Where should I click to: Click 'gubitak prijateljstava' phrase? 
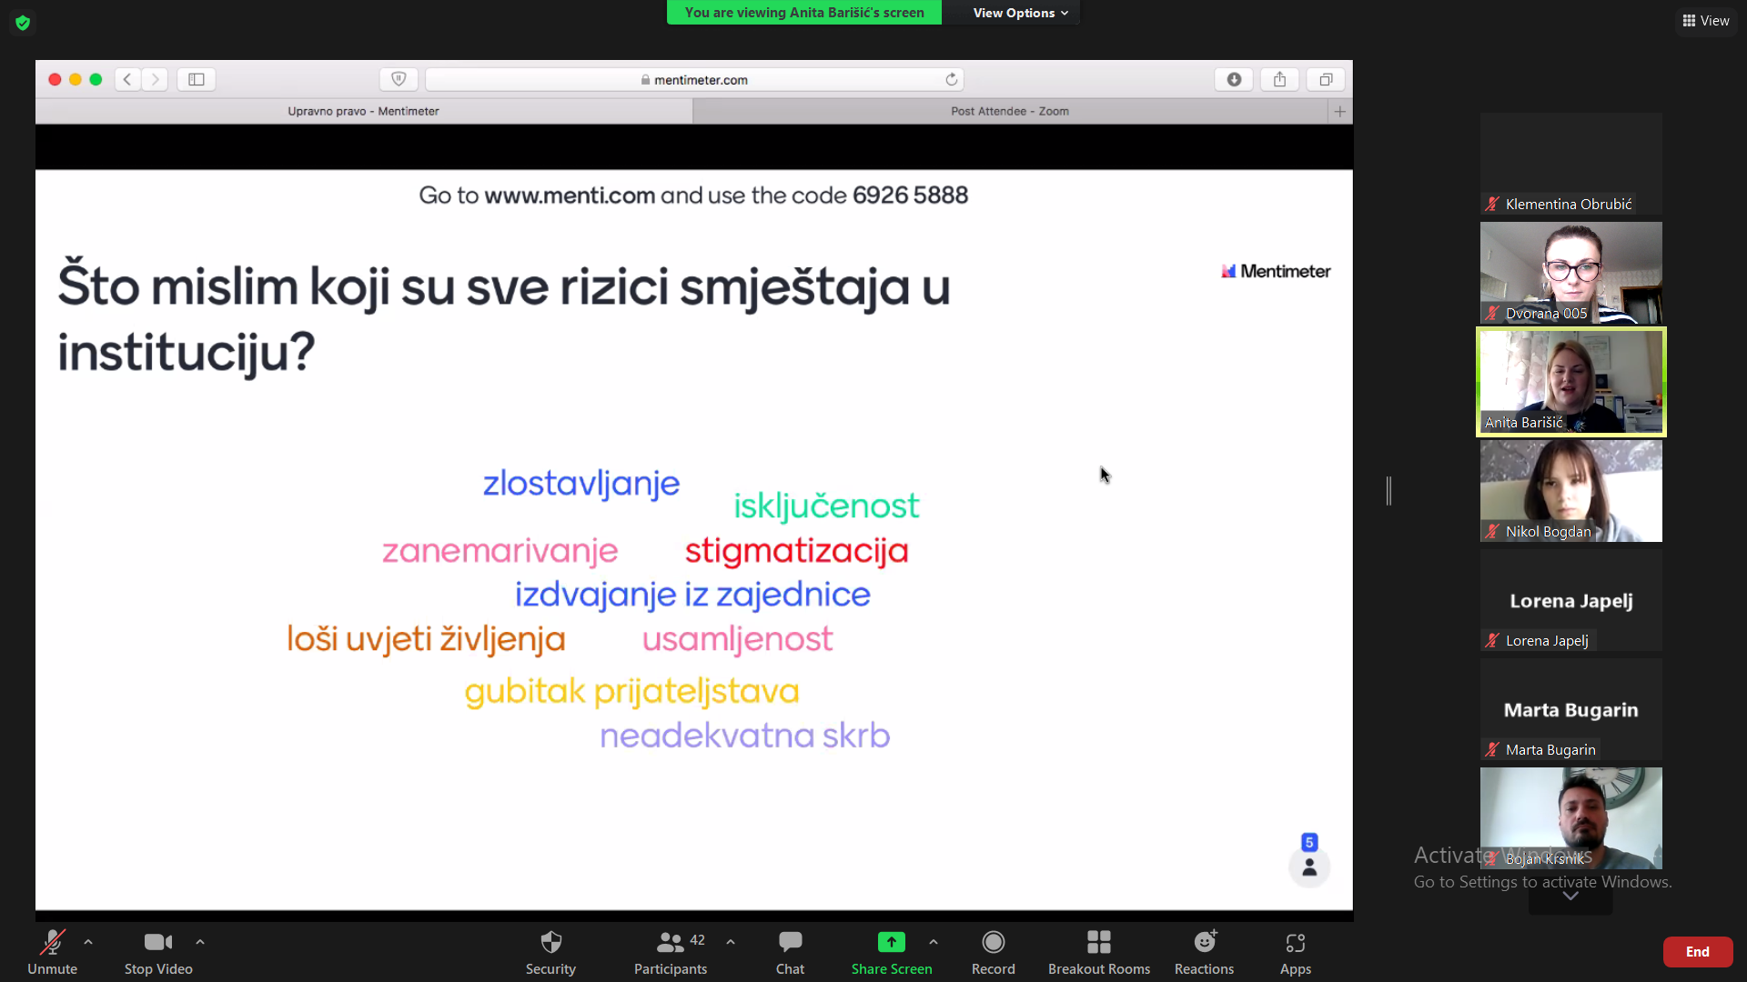tap(631, 692)
